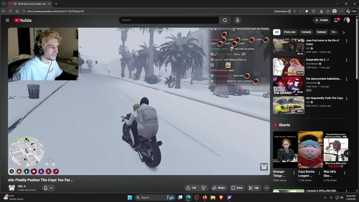Go back in the browser
359x202 pixels.
(x=4, y=11)
